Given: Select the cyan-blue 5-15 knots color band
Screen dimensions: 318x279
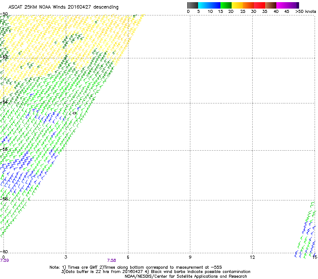Looking at the screenshot, I should click(x=209, y=5).
